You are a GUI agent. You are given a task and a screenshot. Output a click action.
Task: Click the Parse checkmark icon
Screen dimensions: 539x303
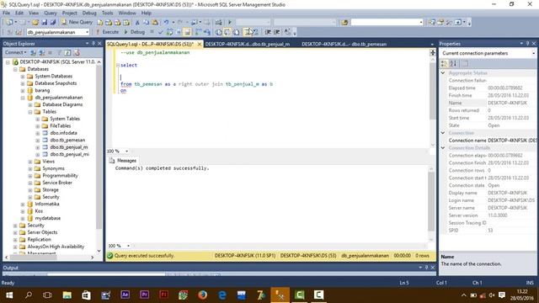click(x=160, y=32)
